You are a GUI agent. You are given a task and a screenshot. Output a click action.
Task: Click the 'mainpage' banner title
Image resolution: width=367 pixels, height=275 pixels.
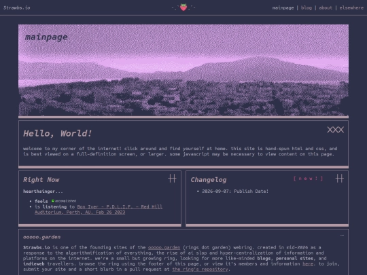(46, 37)
